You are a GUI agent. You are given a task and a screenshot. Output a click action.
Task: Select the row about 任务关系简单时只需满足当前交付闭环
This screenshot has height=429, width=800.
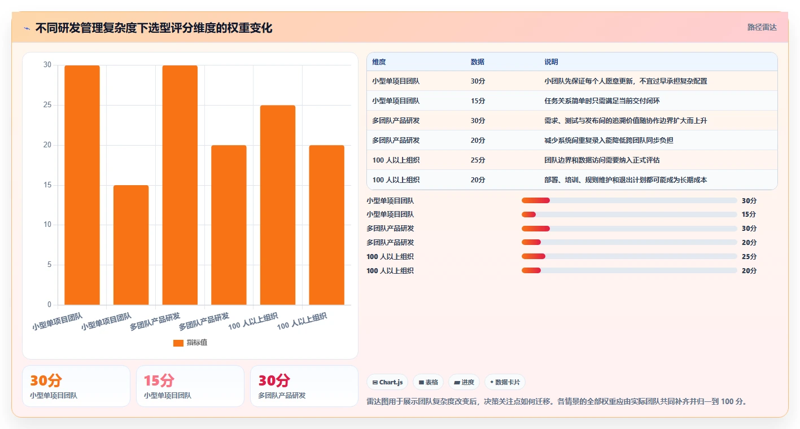pyautogui.click(x=572, y=100)
